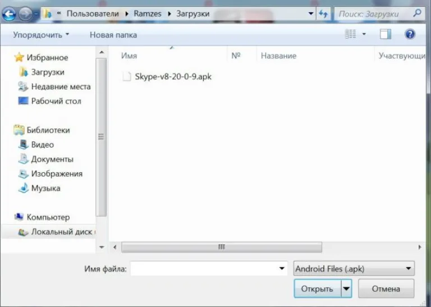Click Пользователи in the address path
Image resolution: width=431 pixels, height=307 pixels.
pos(93,13)
